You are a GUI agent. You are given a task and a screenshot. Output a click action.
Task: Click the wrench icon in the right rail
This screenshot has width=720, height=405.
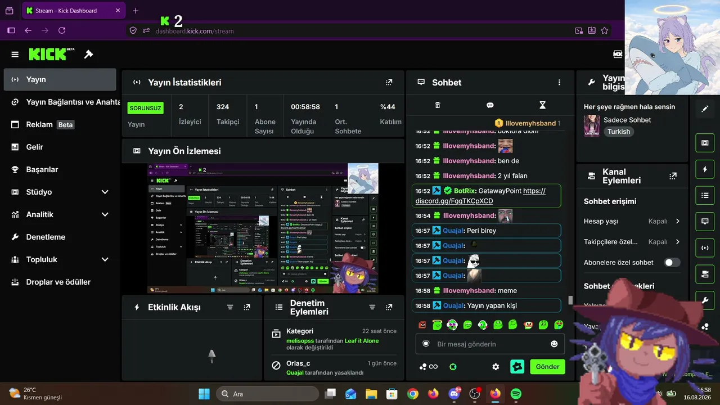tap(705, 300)
